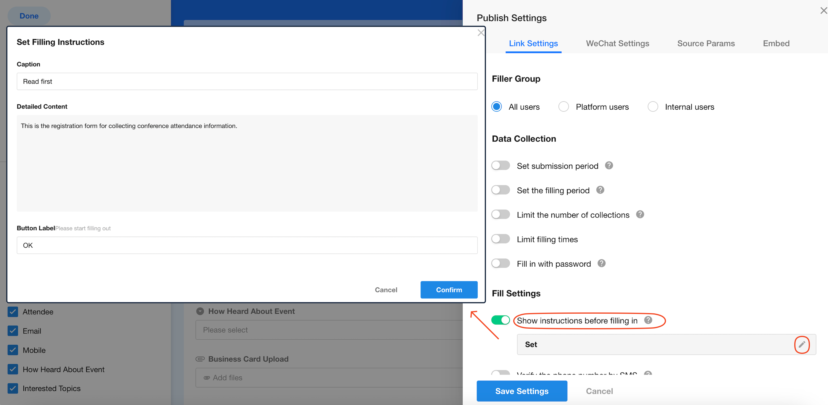Switch to the WeChat Settings tab
This screenshot has width=828, height=405.
point(617,43)
